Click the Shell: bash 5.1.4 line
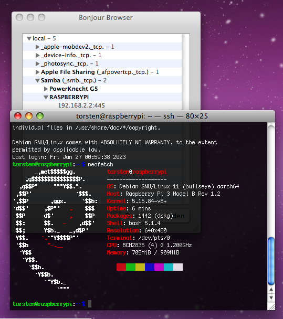Image resolution: width=283 pixels, height=319 pixels. 133,223
